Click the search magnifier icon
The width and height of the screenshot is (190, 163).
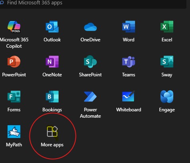tap(2, 2)
